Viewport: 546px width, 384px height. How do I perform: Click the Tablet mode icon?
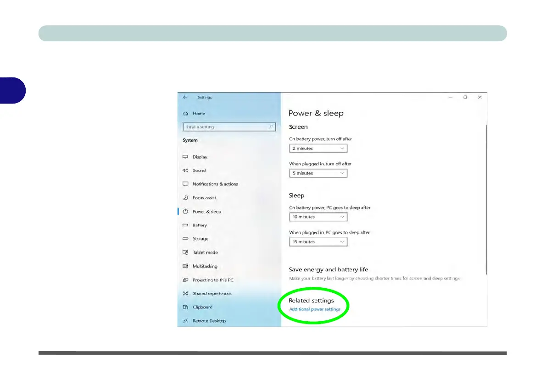tap(186, 252)
